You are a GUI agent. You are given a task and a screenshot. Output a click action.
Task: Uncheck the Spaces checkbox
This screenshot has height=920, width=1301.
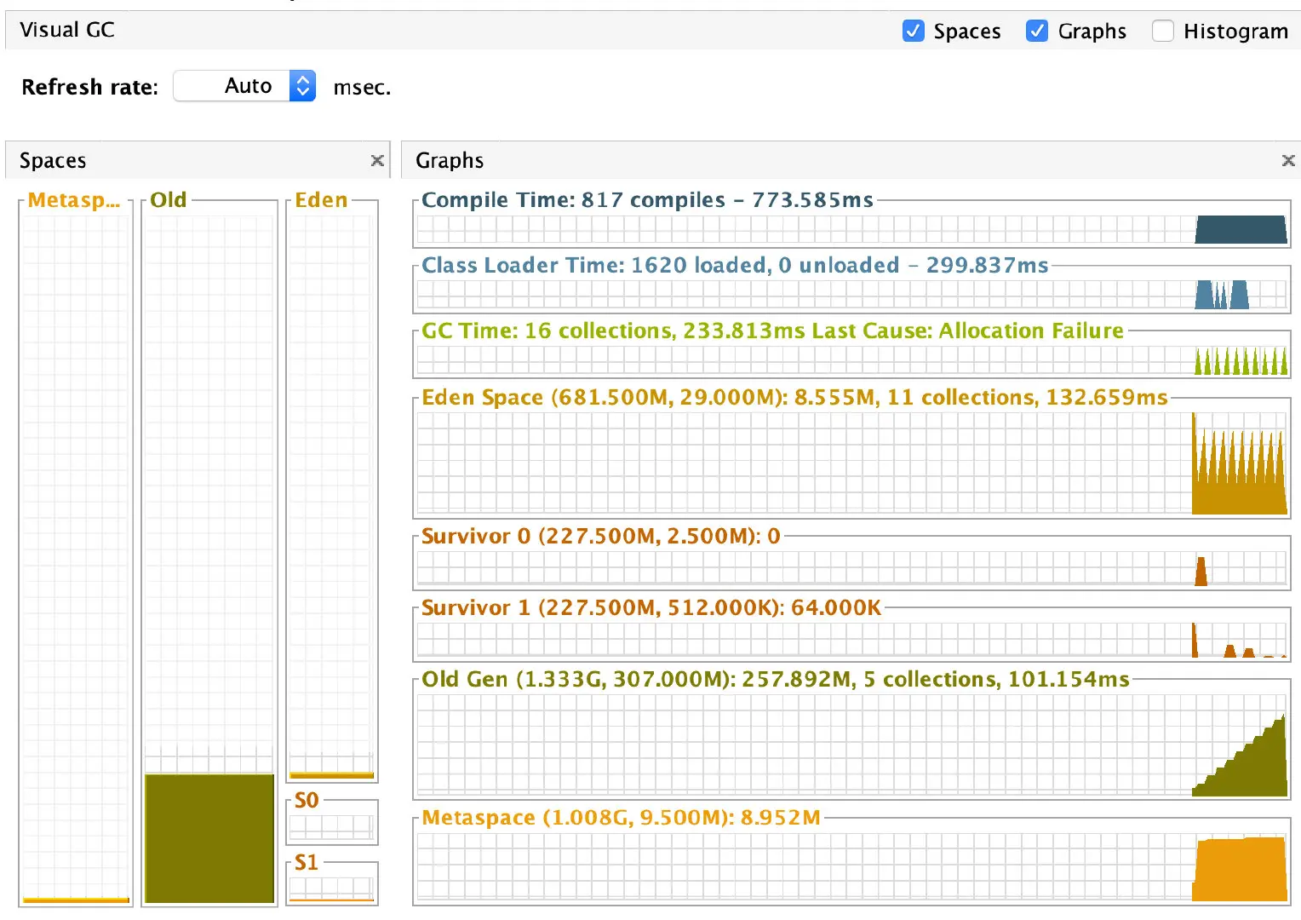pyautogui.click(x=913, y=31)
